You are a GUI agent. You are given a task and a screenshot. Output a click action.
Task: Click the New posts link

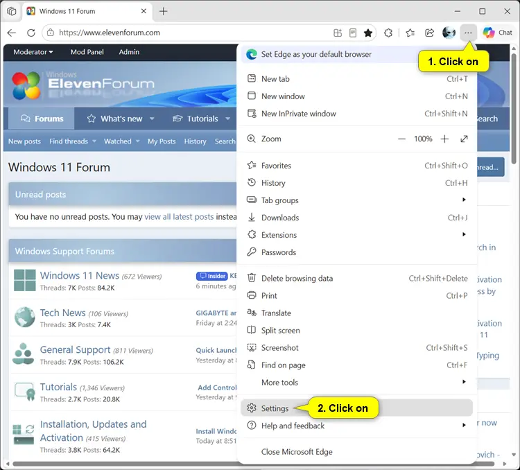click(24, 141)
